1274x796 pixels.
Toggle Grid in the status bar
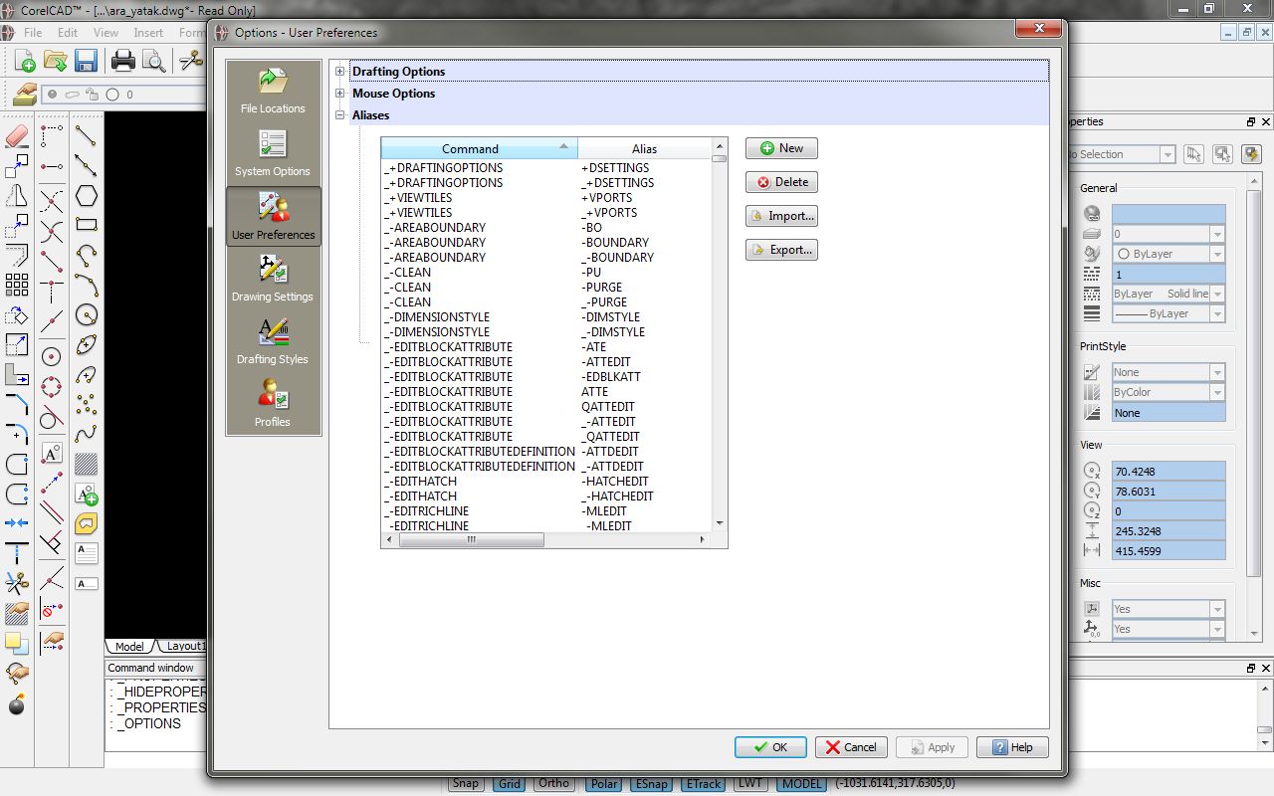[x=510, y=784]
